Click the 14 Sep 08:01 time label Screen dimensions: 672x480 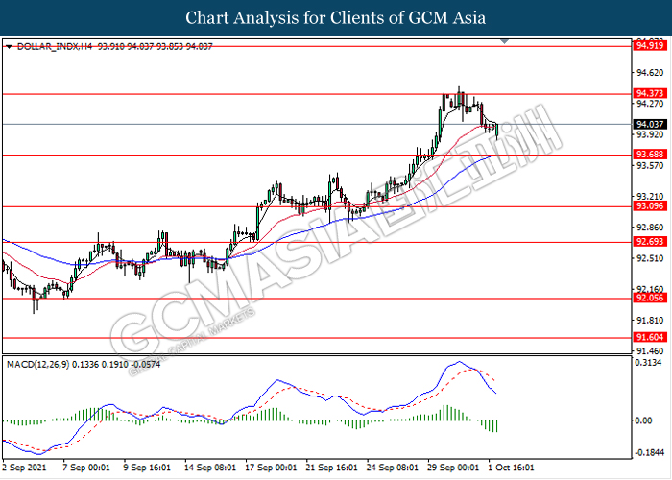coord(209,468)
